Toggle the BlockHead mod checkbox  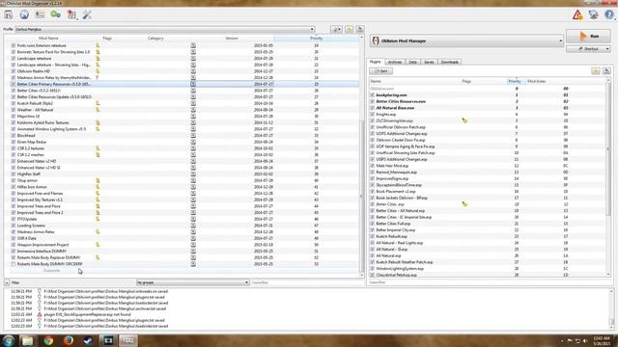(14, 135)
